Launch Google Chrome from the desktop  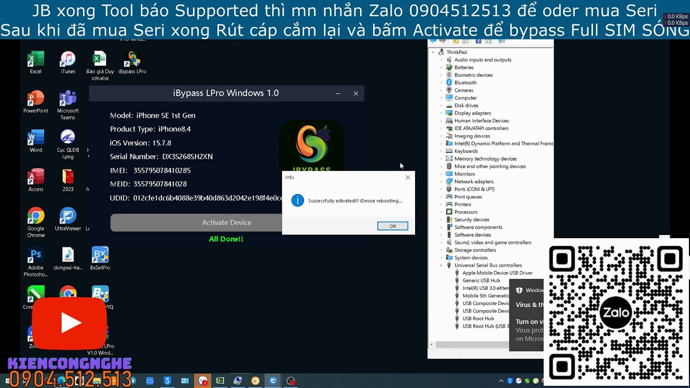pyautogui.click(x=36, y=223)
